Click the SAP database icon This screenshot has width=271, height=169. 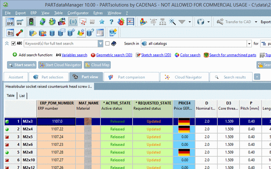(x=113, y=33)
